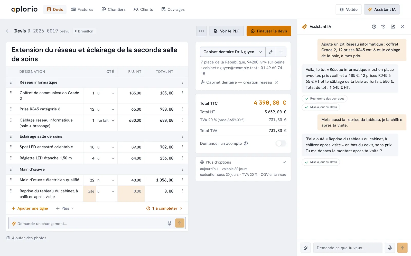Viewport: 411px width, 256px height.
Task: Open the Voltéo account settings button
Action: [x=349, y=9]
